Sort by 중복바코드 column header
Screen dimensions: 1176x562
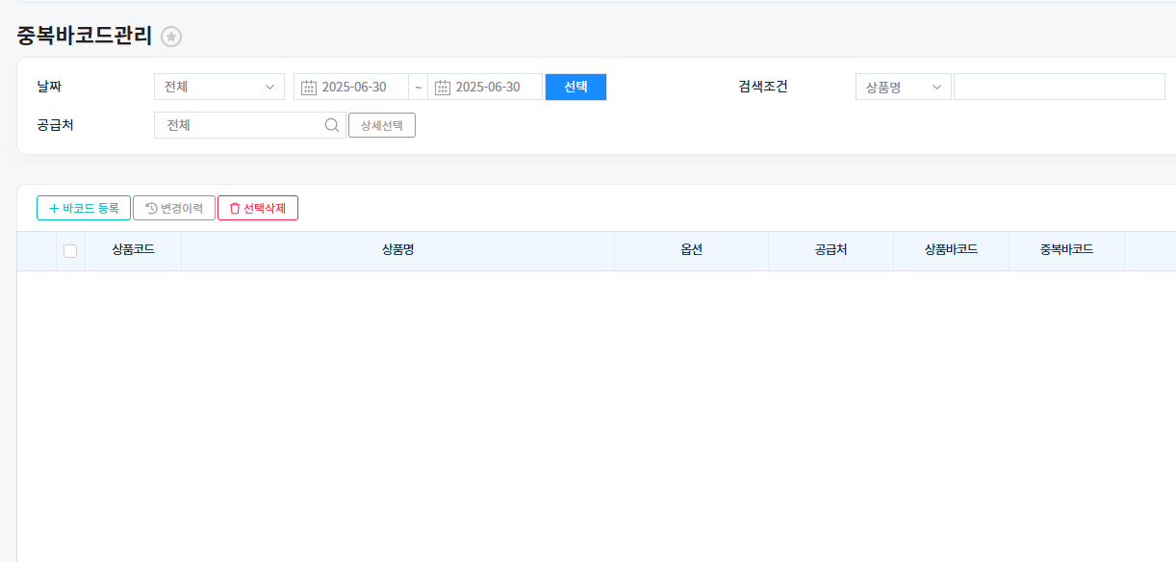pos(1066,250)
